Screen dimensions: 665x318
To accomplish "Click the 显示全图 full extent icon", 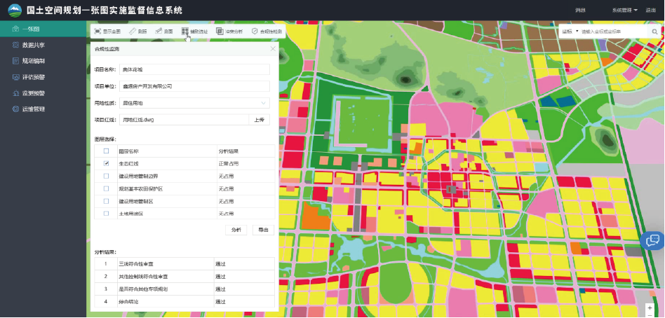I will pos(98,32).
